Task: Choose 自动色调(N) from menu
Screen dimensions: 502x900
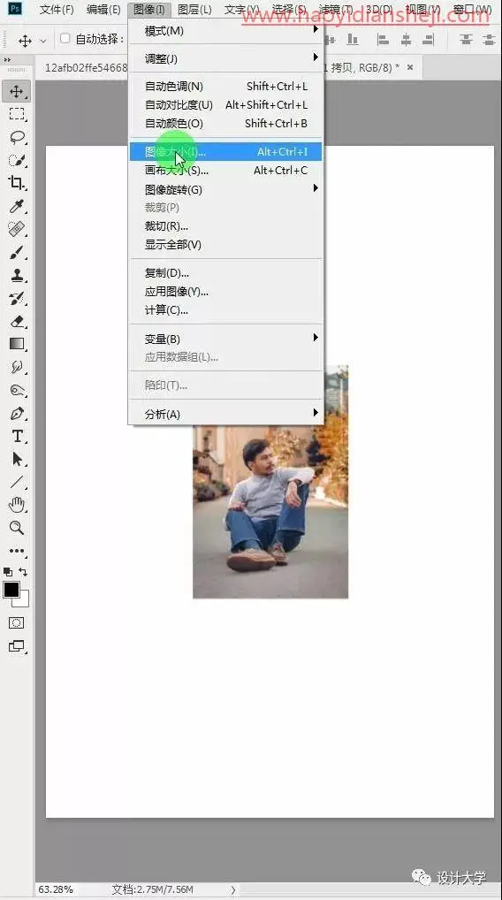Action: pyautogui.click(x=225, y=86)
